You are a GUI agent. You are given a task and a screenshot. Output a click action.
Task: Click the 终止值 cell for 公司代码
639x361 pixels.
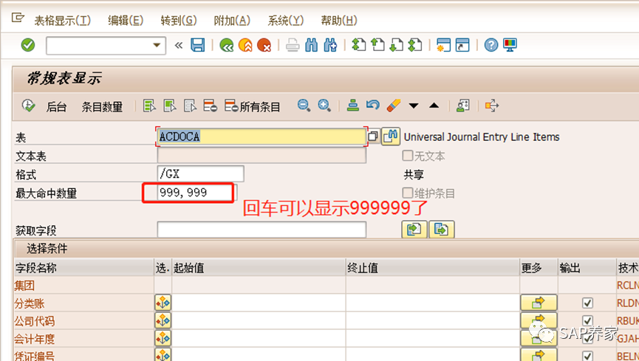click(x=433, y=320)
